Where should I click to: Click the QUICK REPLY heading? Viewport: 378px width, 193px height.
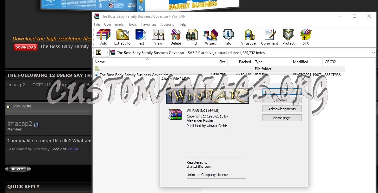click(23, 186)
